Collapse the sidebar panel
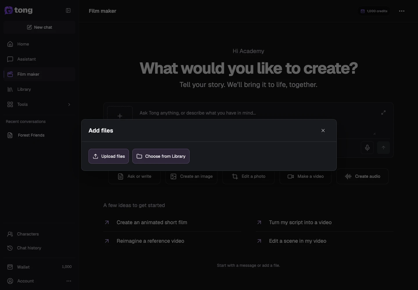 pos(68,10)
